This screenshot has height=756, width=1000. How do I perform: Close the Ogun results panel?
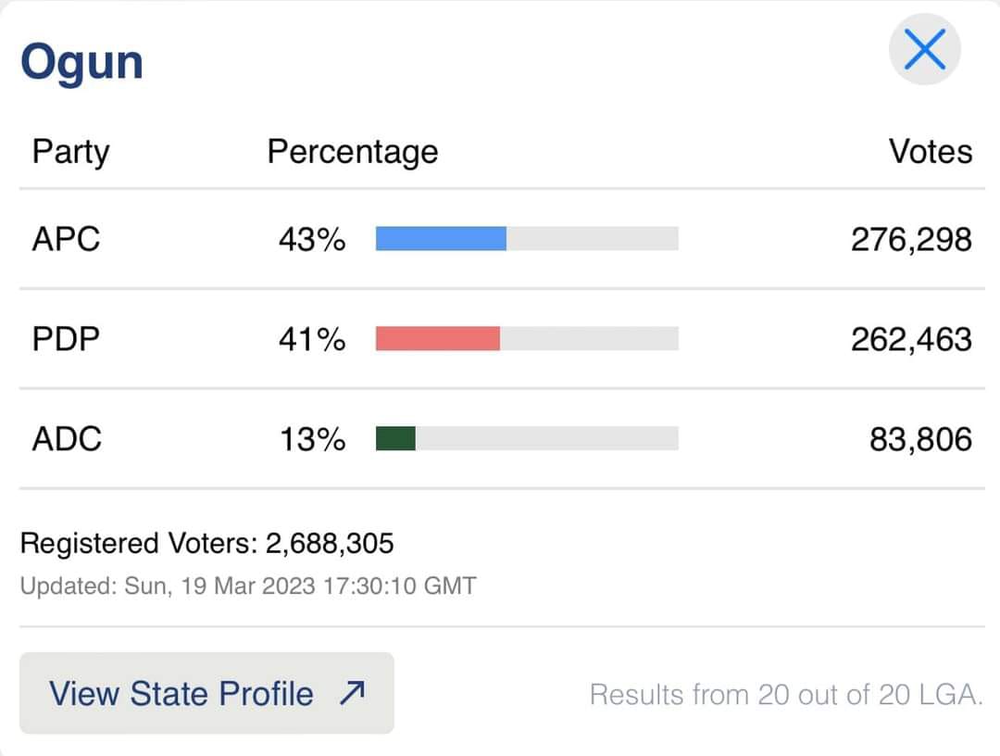(x=924, y=50)
